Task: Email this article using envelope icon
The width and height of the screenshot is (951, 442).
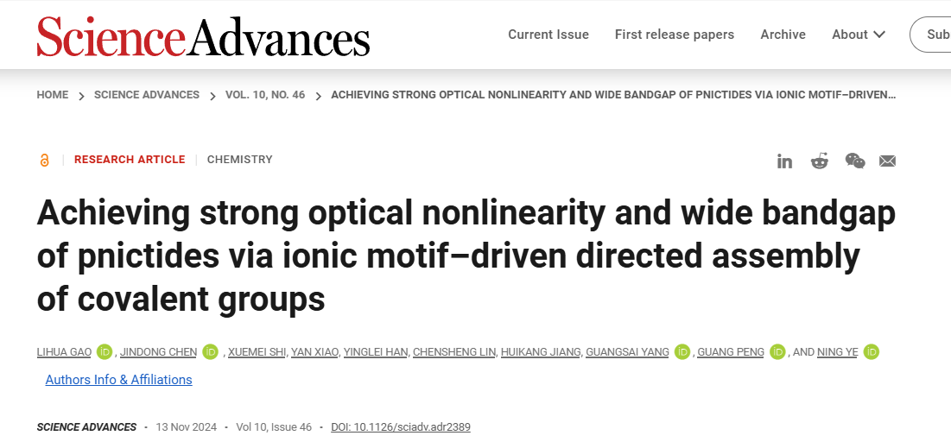Action: click(x=887, y=161)
